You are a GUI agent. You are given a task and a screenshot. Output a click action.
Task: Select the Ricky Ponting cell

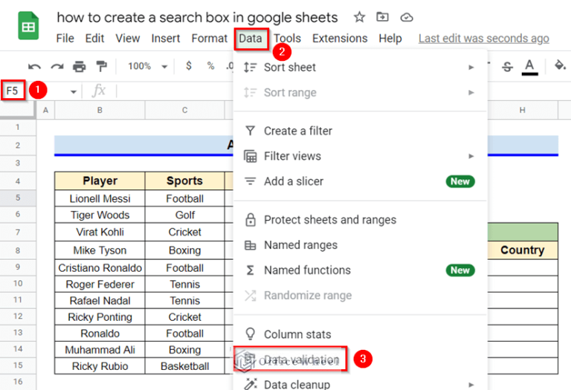tap(100, 317)
